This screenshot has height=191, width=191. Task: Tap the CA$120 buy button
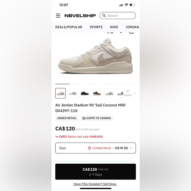95,172
